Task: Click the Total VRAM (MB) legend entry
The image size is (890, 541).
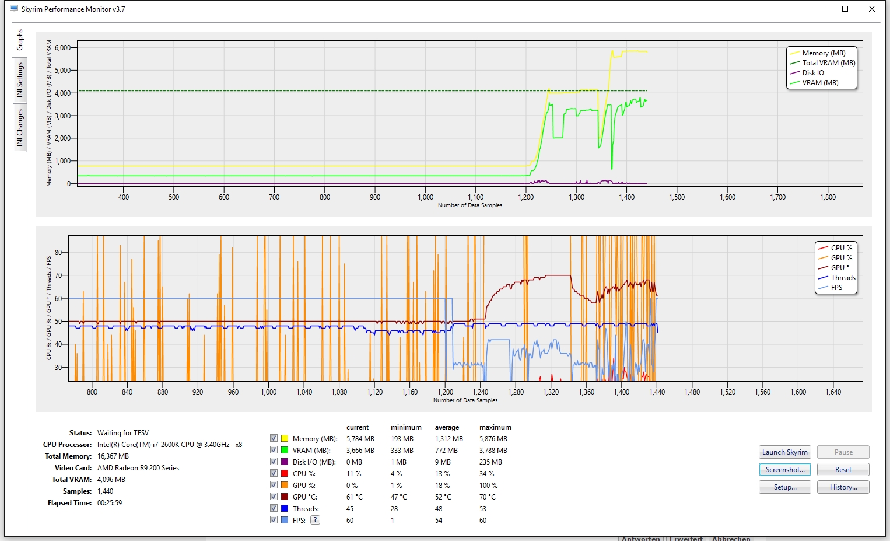Action: [823, 63]
